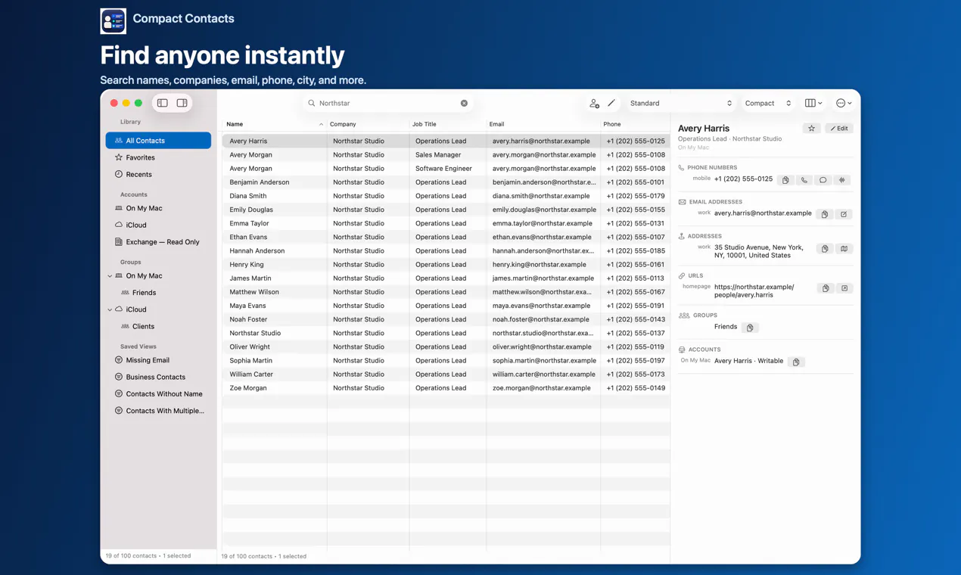
Task: Select On My Mac under Accounts
Action: 158,208
